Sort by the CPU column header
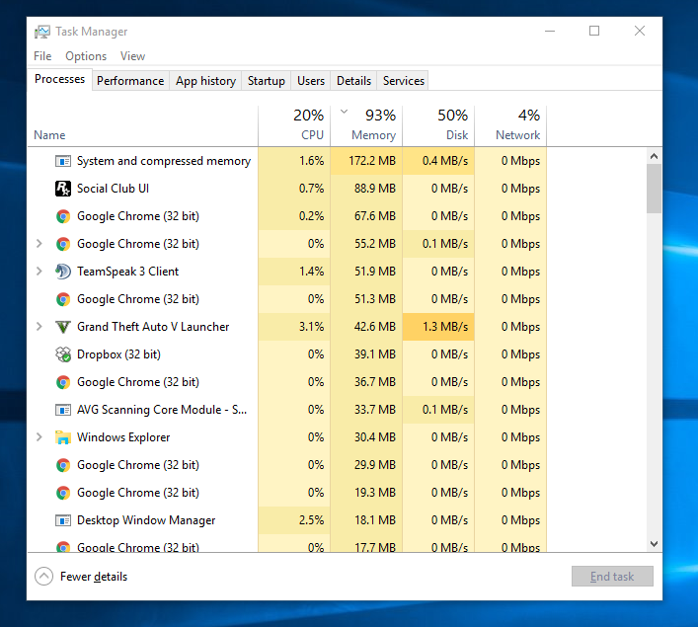This screenshot has height=627, width=698. (294, 125)
